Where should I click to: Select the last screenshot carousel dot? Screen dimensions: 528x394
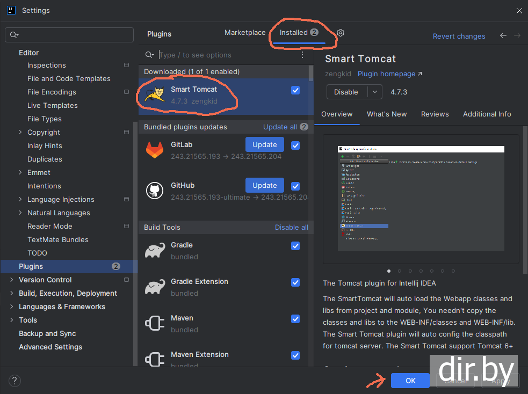(x=453, y=271)
